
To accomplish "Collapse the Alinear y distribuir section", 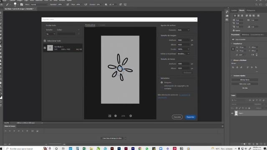I will (232, 60).
